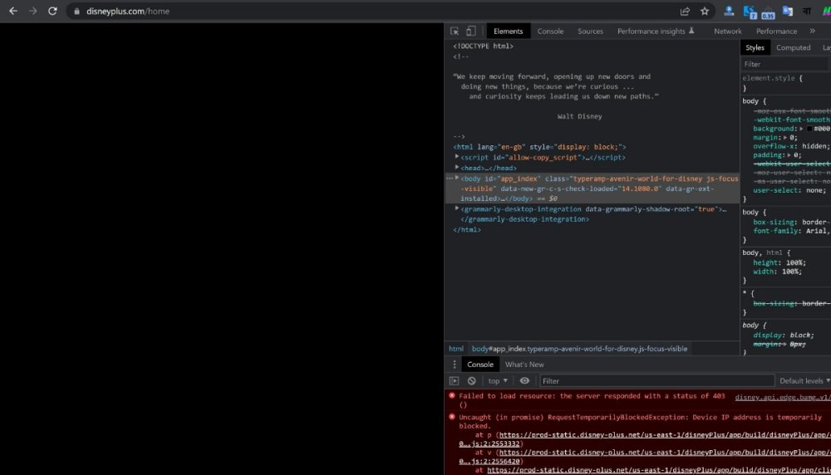Bookmark this page with the star icon
The image size is (831, 475).
pyautogui.click(x=705, y=12)
